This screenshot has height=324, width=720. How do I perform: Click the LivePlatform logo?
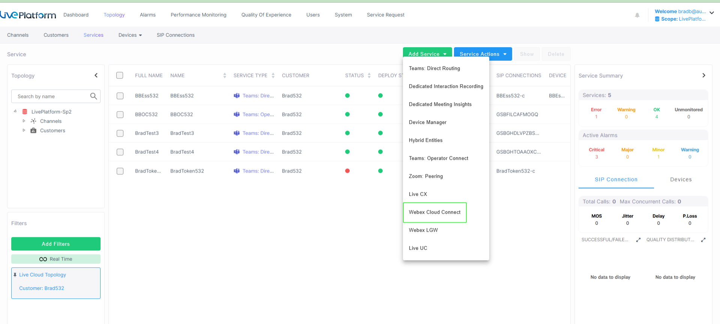[28, 15]
